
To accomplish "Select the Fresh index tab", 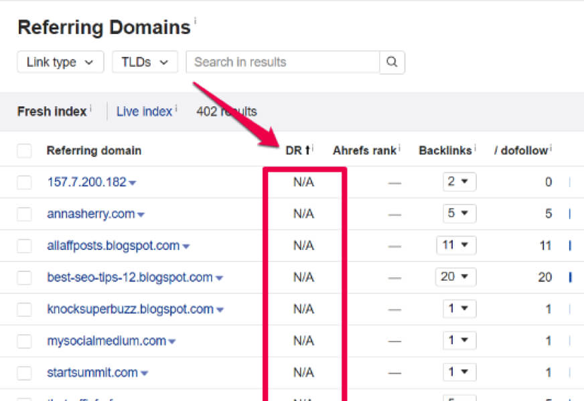I will point(52,112).
